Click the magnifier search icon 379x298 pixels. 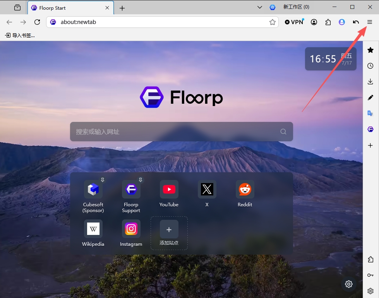tap(283, 132)
